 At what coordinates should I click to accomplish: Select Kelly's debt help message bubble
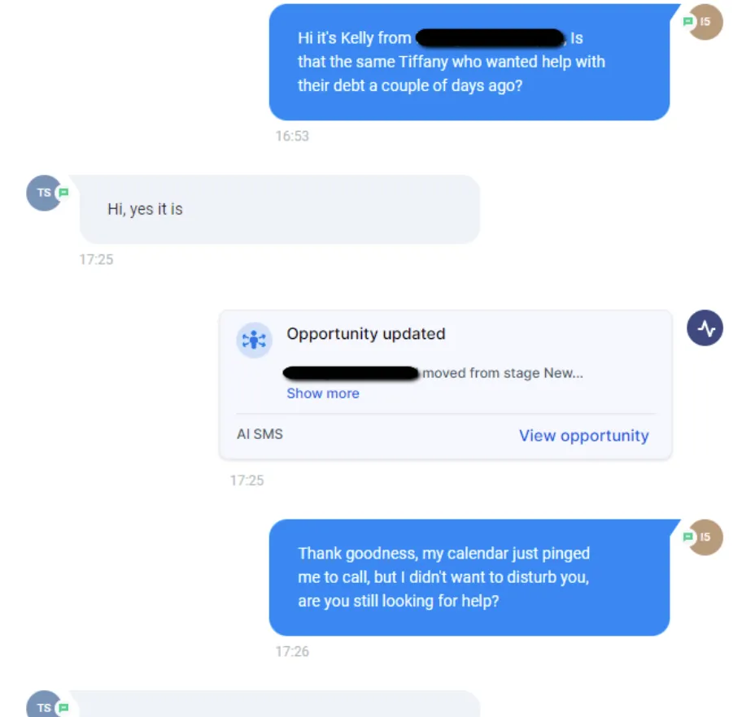[469, 62]
